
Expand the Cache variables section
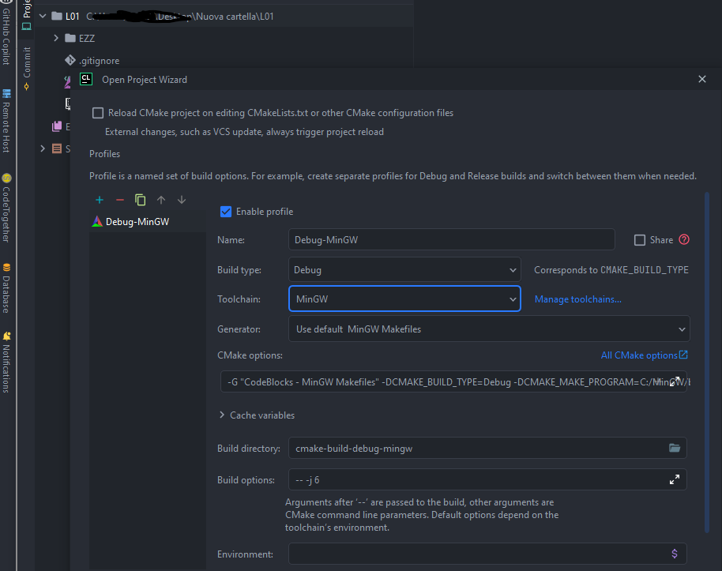pos(222,415)
